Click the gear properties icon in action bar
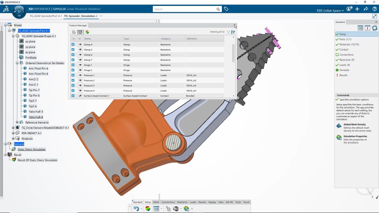 click(x=186, y=209)
